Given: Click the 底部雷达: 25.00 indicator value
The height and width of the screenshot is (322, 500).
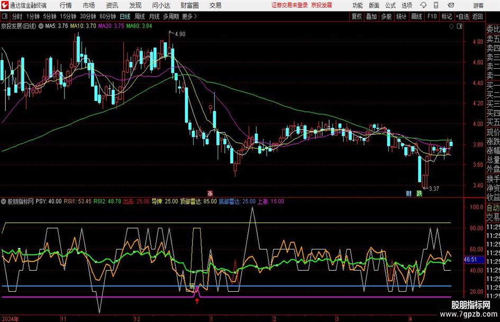Looking at the screenshot, I should (237, 201).
